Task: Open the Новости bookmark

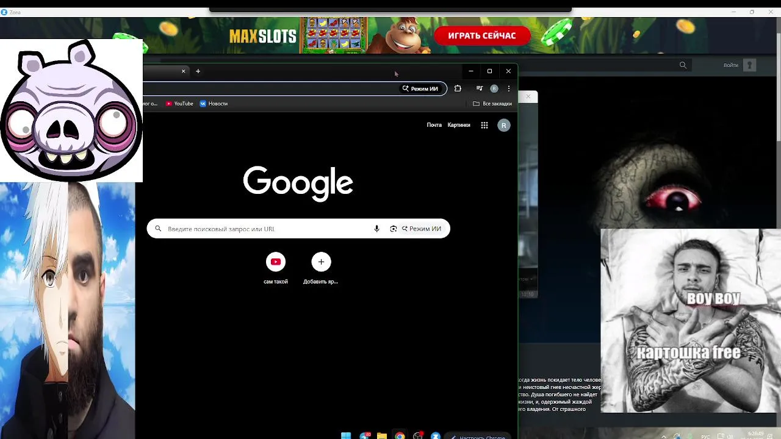Action: [x=214, y=104]
